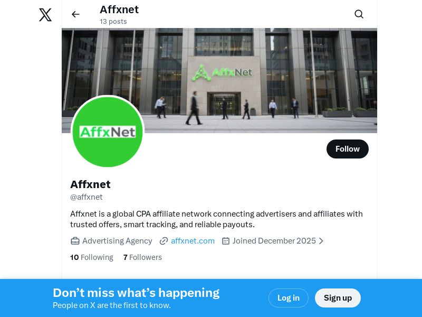Follow the Affxnet account

(x=348, y=149)
